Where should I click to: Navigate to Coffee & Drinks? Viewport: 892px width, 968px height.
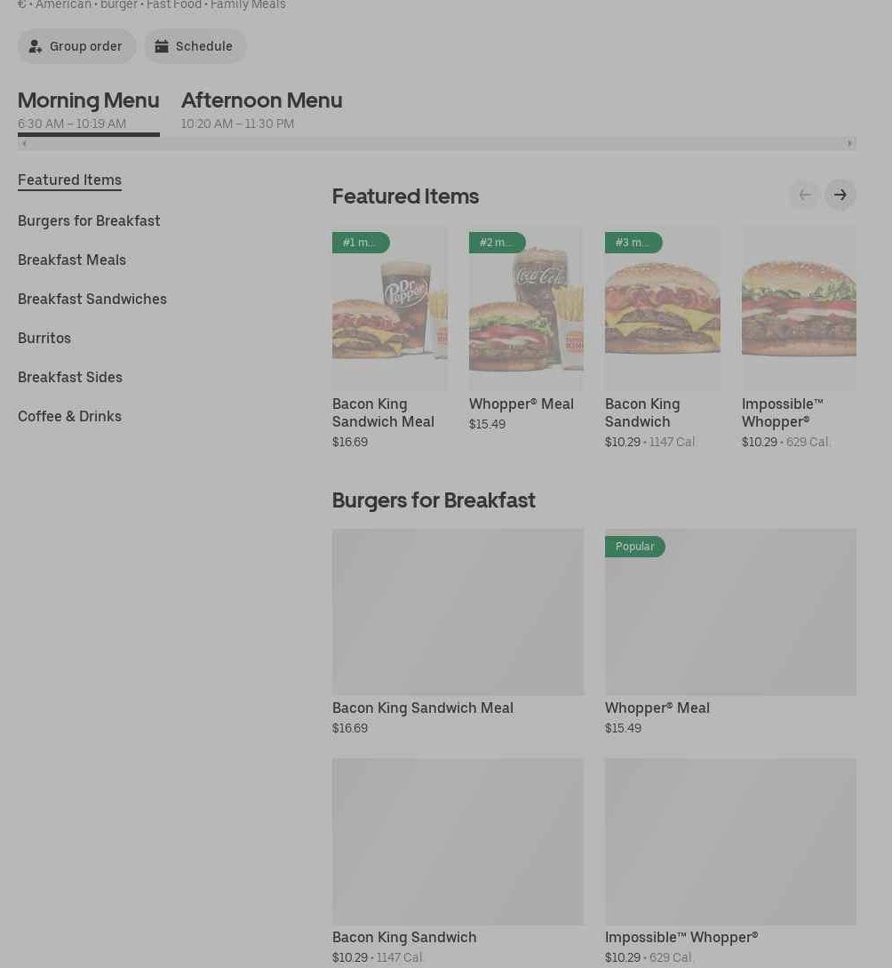69,416
